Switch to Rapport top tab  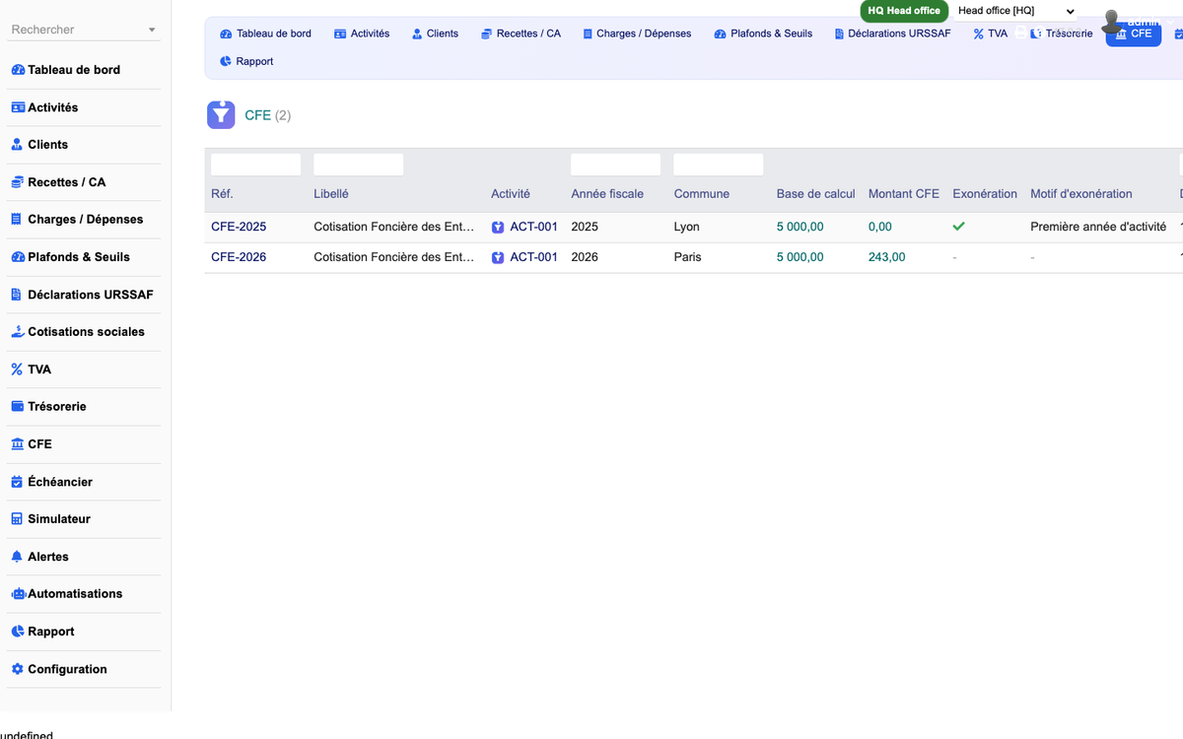(x=246, y=61)
